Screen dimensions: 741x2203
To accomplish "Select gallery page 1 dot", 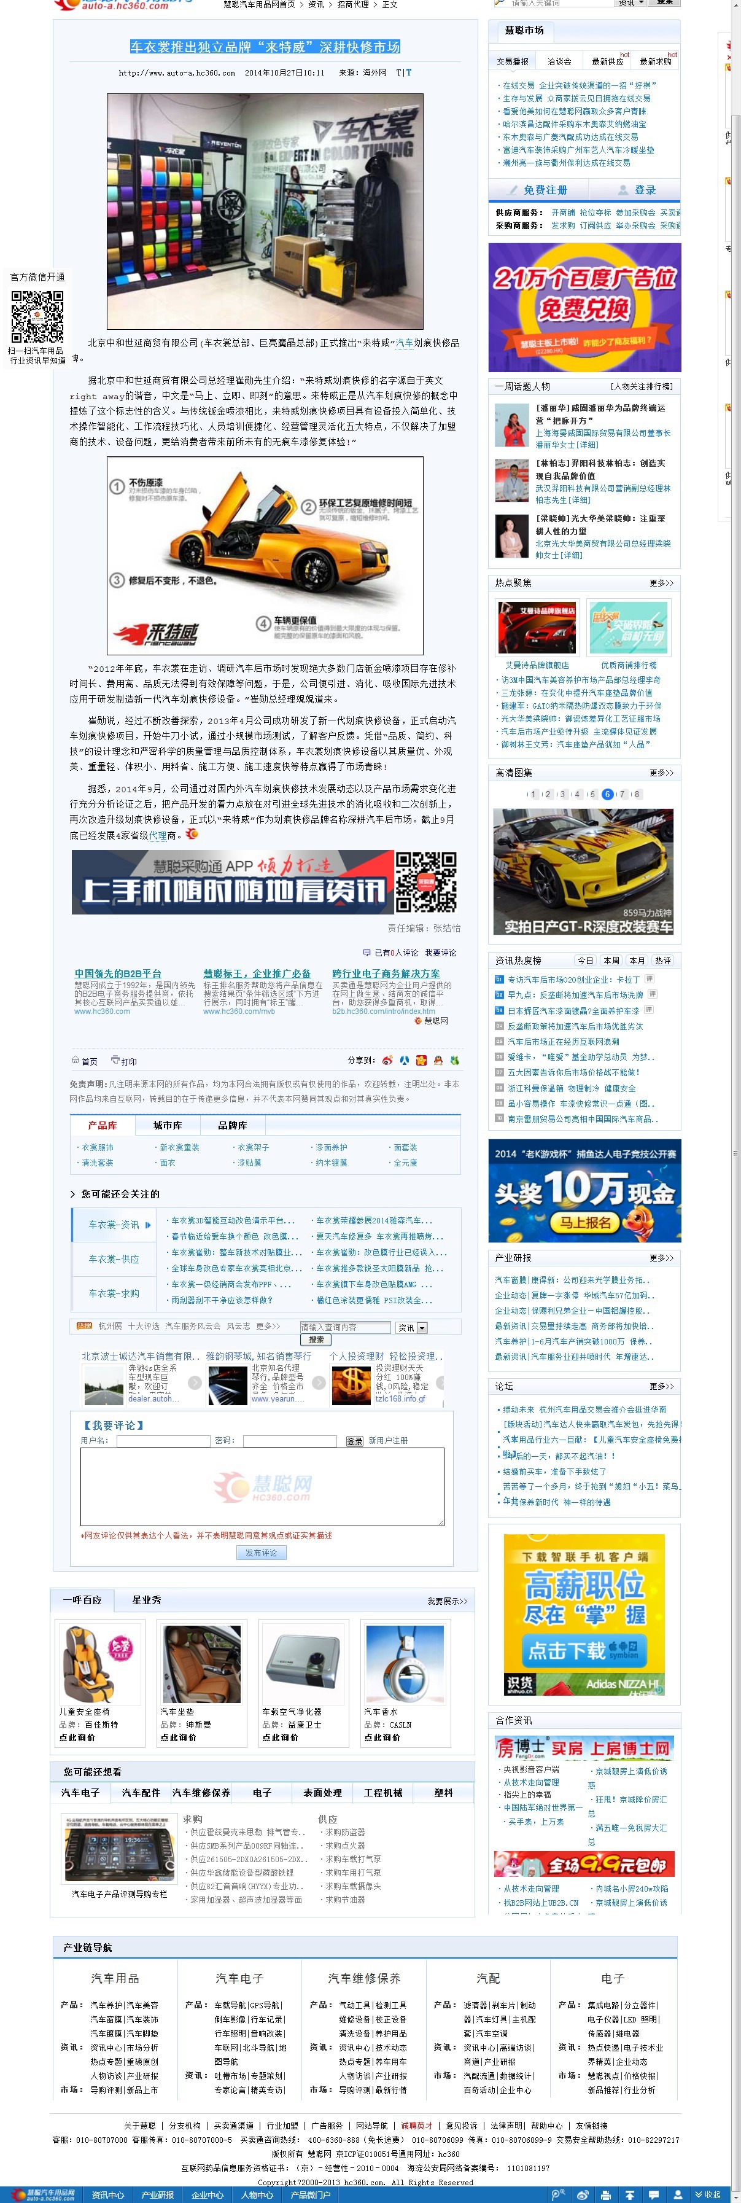I will (x=533, y=793).
